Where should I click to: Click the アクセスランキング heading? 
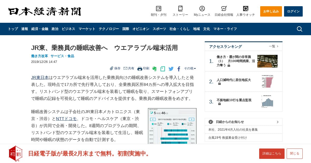225,47
